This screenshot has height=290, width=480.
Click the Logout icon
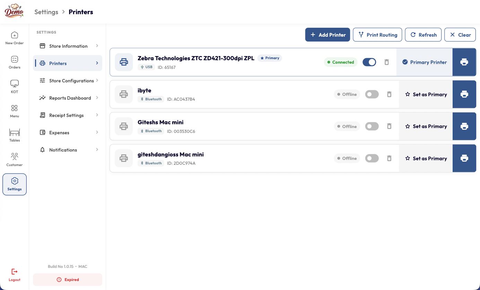[15, 272]
